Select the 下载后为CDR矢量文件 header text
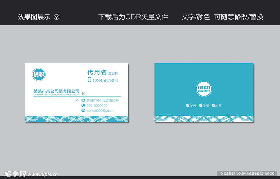This screenshot has height=179, width=280. point(134,17)
